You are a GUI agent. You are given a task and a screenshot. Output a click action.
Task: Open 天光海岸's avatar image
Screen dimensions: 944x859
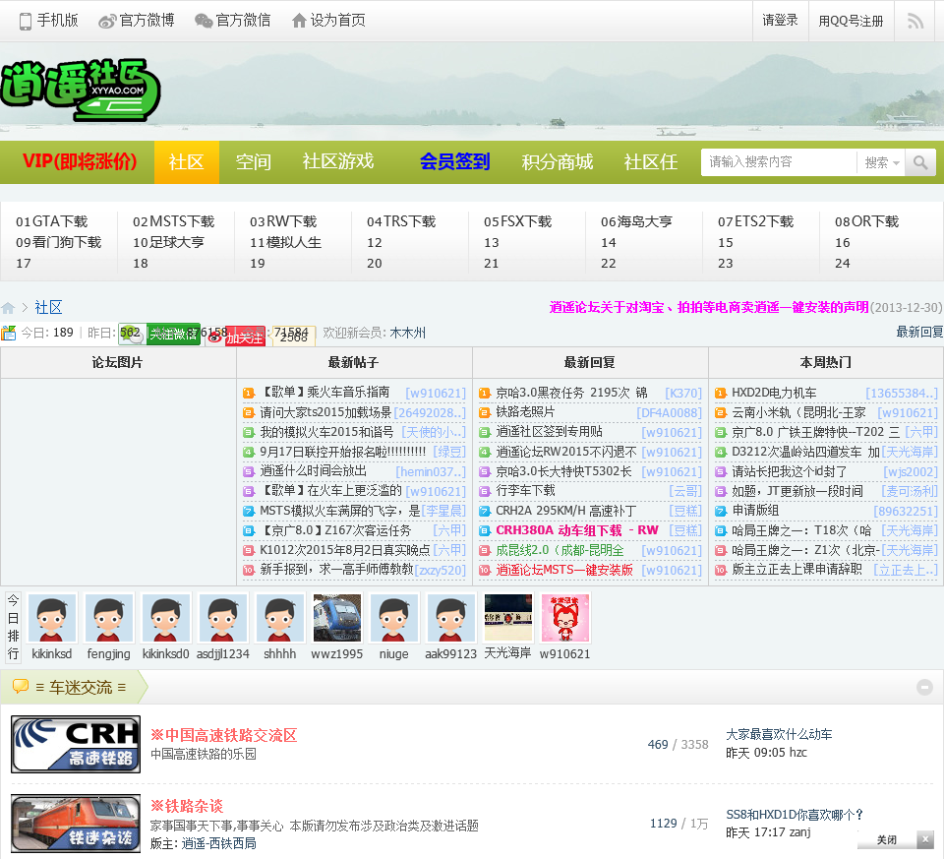point(508,618)
